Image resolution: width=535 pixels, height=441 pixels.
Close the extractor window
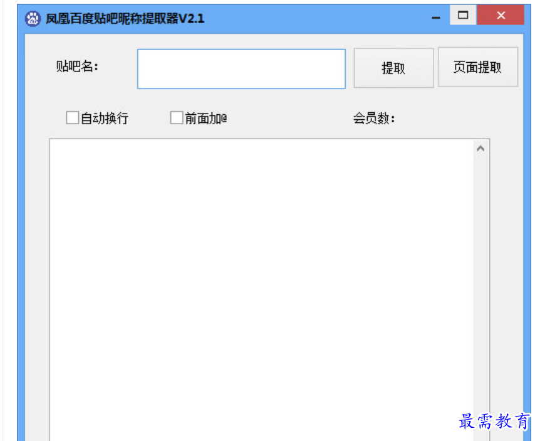tap(501, 16)
